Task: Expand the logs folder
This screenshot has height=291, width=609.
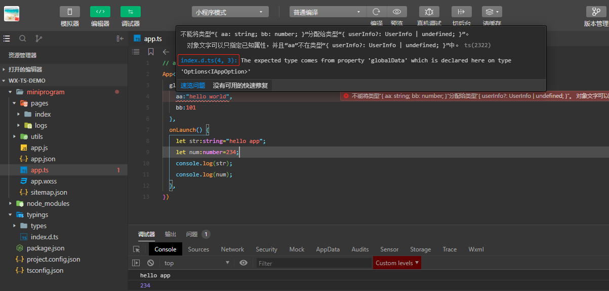Action: coord(64,125)
